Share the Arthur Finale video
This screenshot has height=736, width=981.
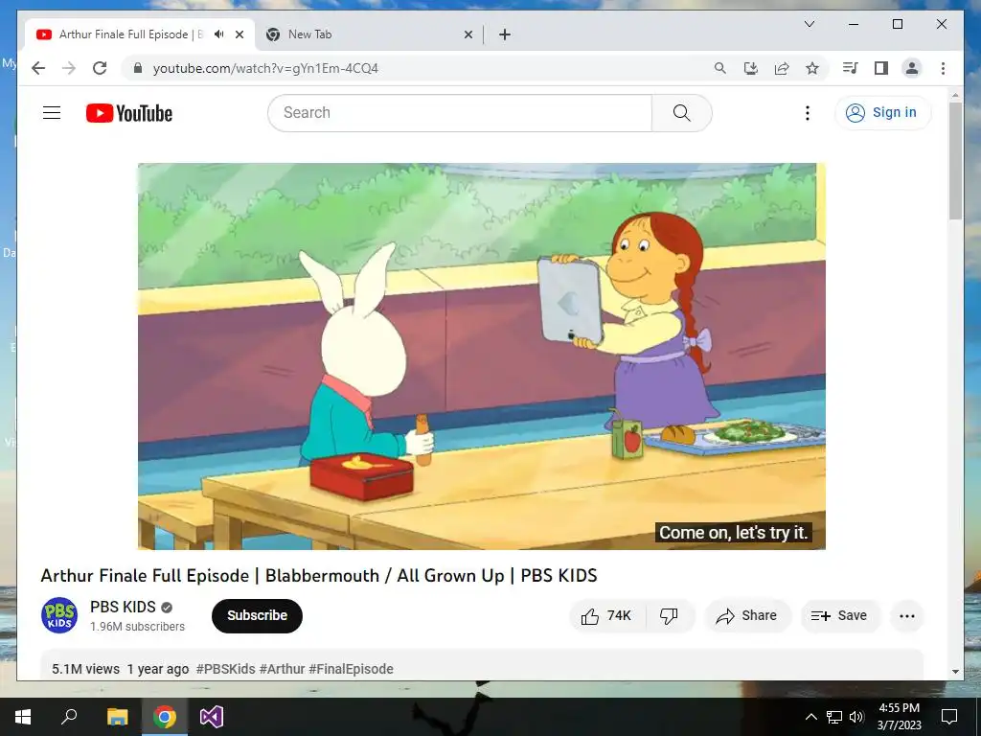[747, 616]
